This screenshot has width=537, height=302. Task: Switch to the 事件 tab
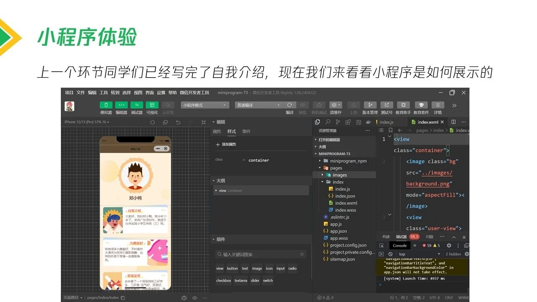(x=246, y=131)
